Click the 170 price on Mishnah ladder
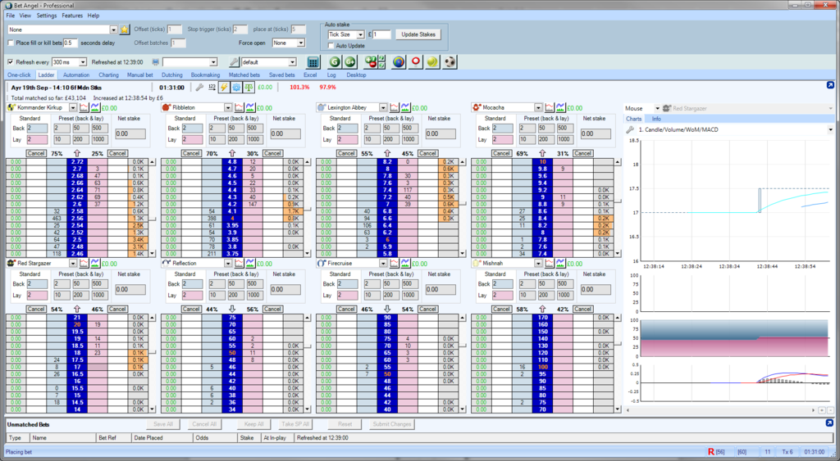 coord(542,318)
